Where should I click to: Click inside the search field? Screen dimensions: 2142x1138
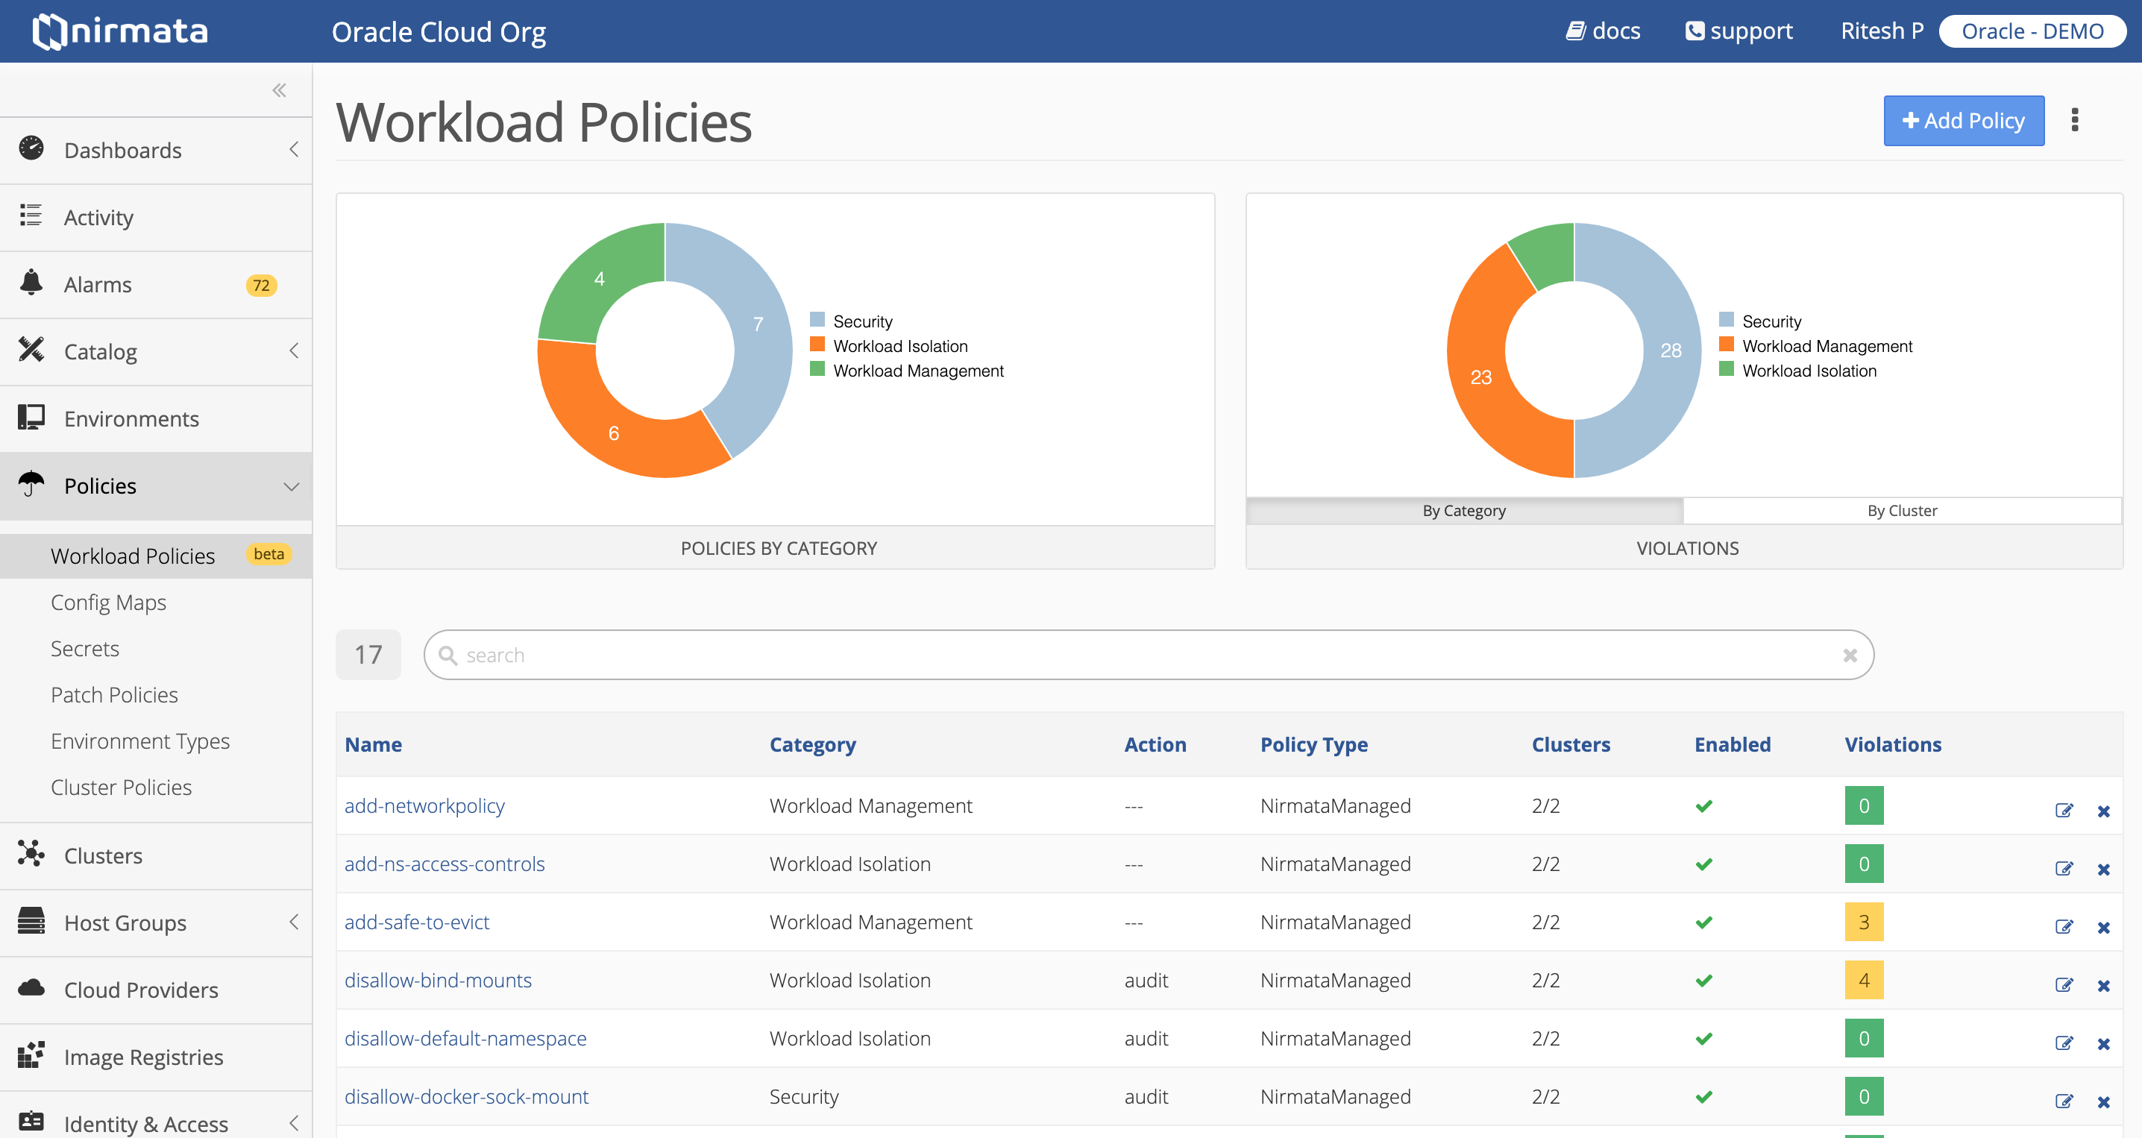(x=1148, y=655)
